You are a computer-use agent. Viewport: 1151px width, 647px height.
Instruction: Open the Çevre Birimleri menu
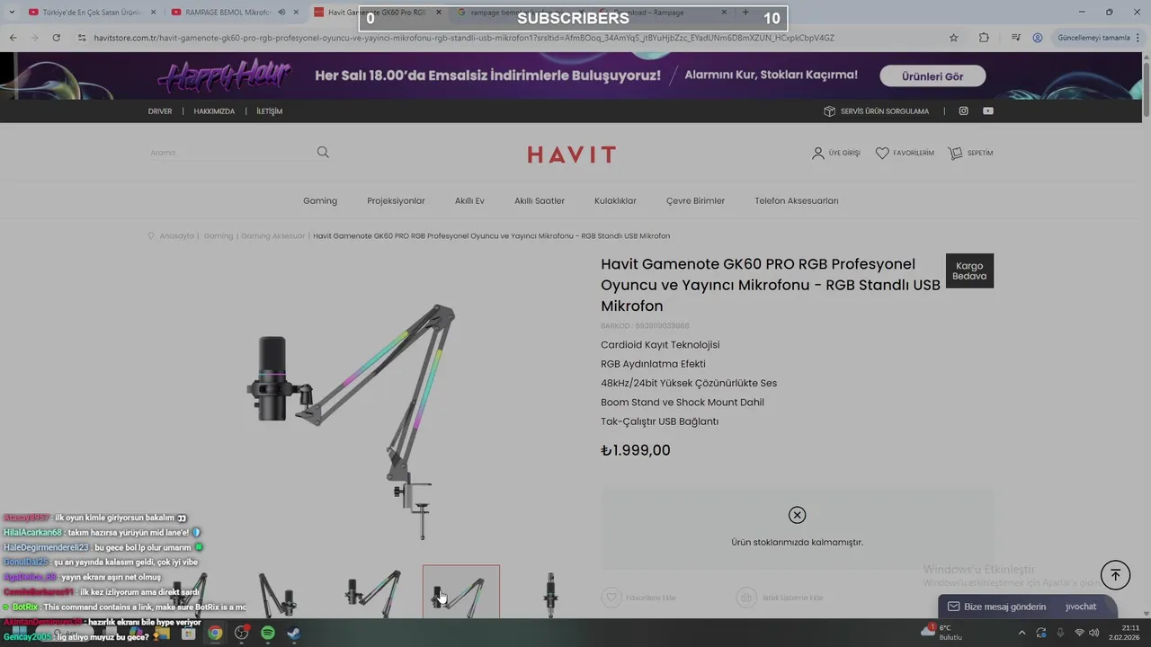(695, 200)
